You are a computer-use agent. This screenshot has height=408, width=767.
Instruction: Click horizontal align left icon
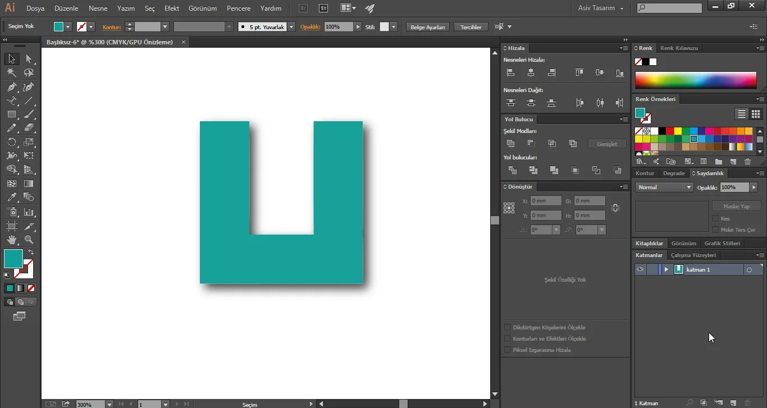(510, 72)
